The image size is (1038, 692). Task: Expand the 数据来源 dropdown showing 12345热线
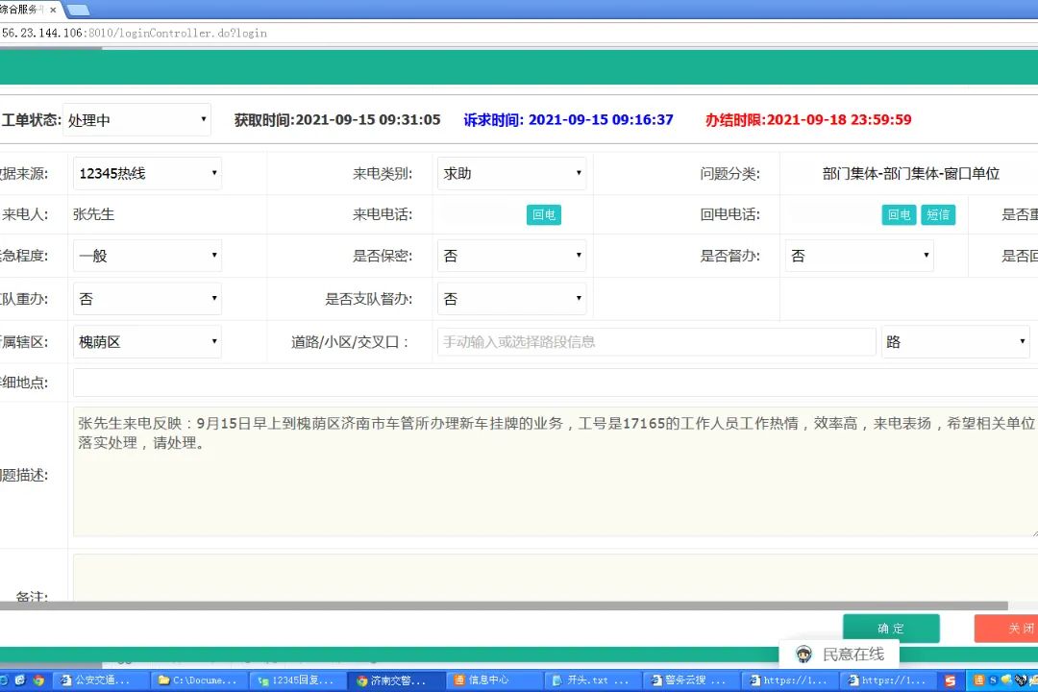pos(146,173)
